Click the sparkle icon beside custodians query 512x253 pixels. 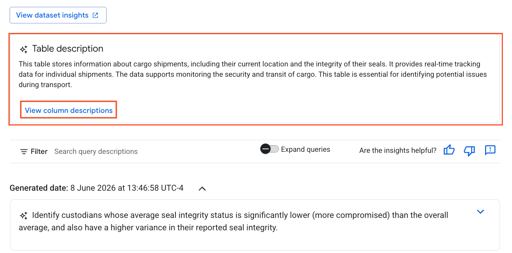tap(23, 216)
